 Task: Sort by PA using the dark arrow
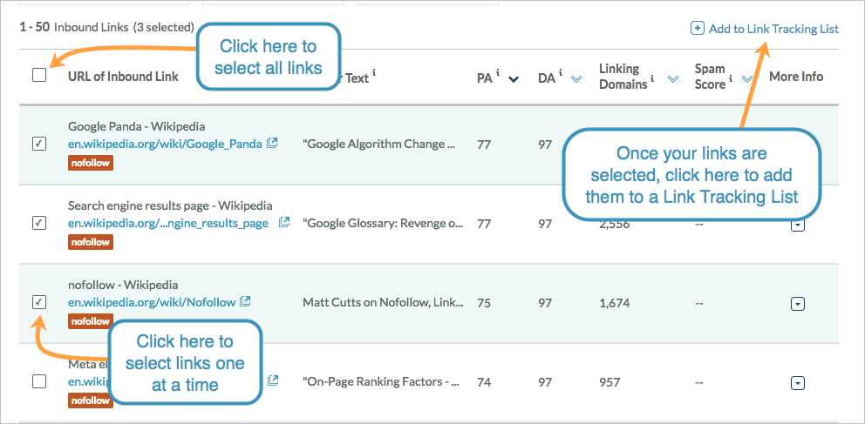pyautogui.click(x=514, y=79)
